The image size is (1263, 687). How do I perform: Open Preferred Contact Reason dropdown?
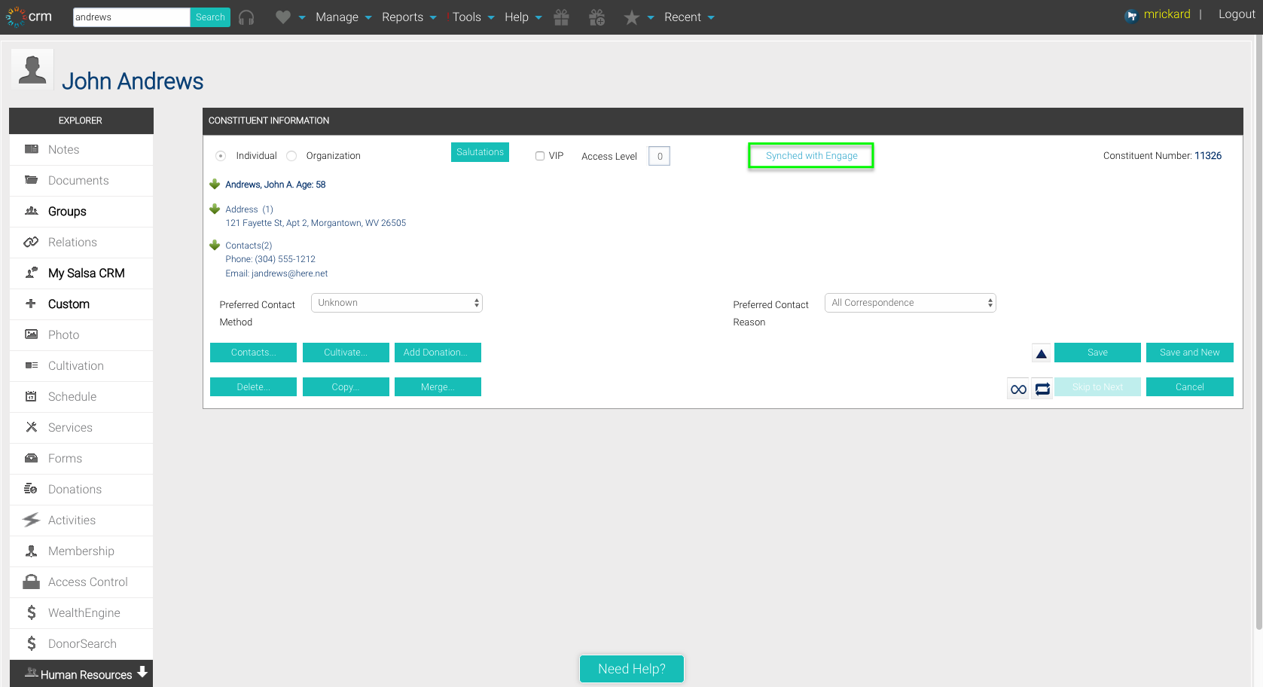(x=911, y=303)
